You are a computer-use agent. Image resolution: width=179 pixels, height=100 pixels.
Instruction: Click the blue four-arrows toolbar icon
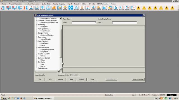tap(71, 8)
